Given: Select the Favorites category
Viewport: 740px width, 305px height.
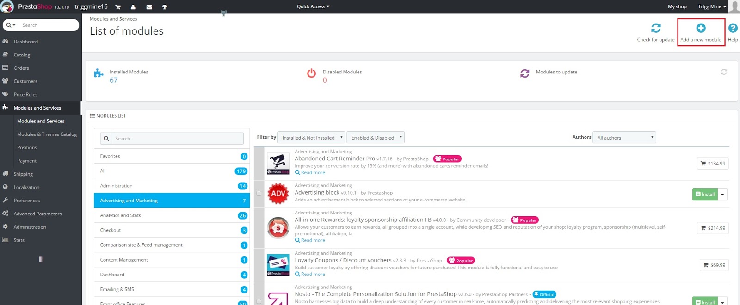Looking at the screenshot, I should (172, 156).
